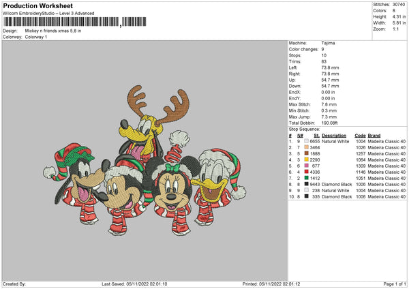Select the black swatch beside 335 stitches
Viewport: 409px width, 289px height.
[306, 196]
